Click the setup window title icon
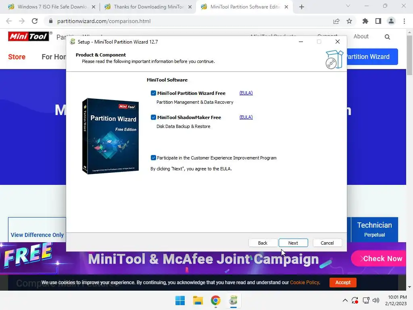Screen dimensions: 413x310 click(x=73, y=42)
